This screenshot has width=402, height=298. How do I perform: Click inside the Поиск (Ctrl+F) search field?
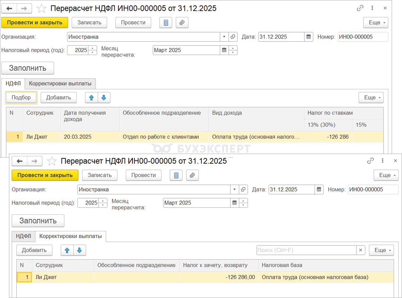[x=306, y=250]
